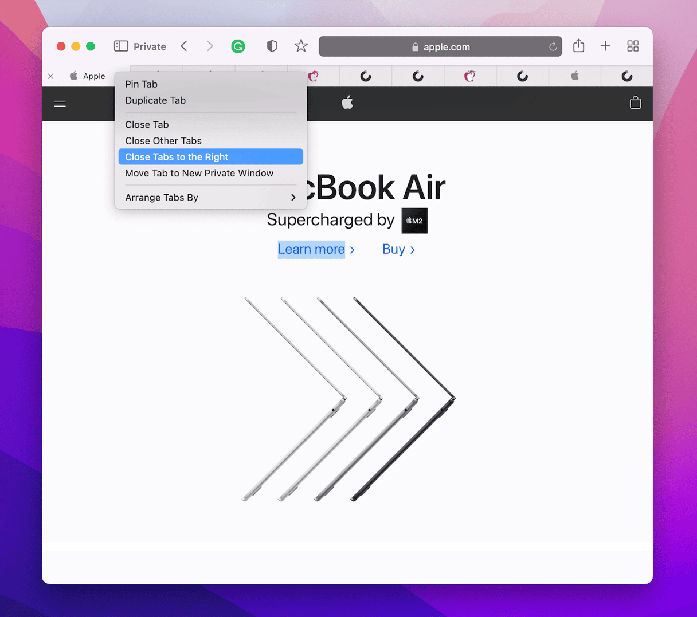Image resolution: width=697 pixels, height=617 pixels.
Task: Open the Share button
Action: 579,46
